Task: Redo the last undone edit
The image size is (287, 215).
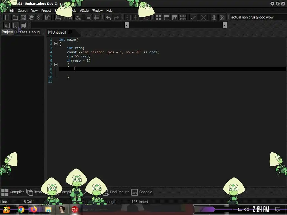Action: [x=116, y=18]
